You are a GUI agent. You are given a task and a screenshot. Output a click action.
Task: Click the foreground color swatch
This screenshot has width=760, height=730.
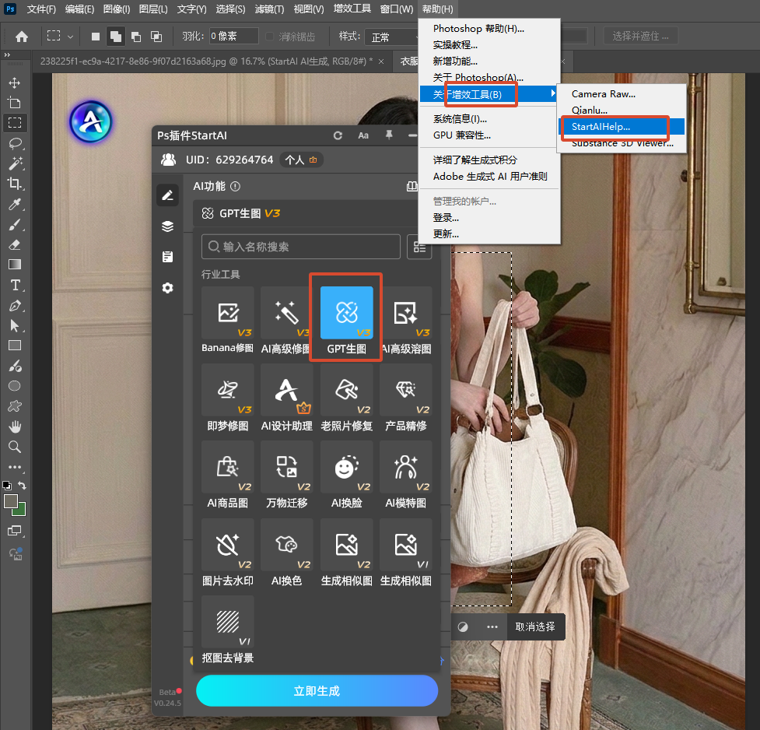pos(11,501)
